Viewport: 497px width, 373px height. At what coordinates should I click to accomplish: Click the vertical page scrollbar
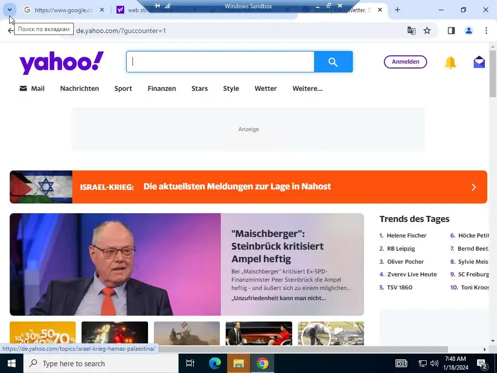pos(493,74)
